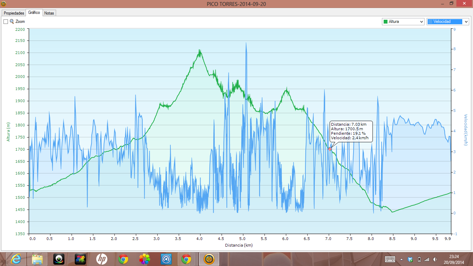
Task: Open File Explorer from the taskbar
Action: pos(37,259)
